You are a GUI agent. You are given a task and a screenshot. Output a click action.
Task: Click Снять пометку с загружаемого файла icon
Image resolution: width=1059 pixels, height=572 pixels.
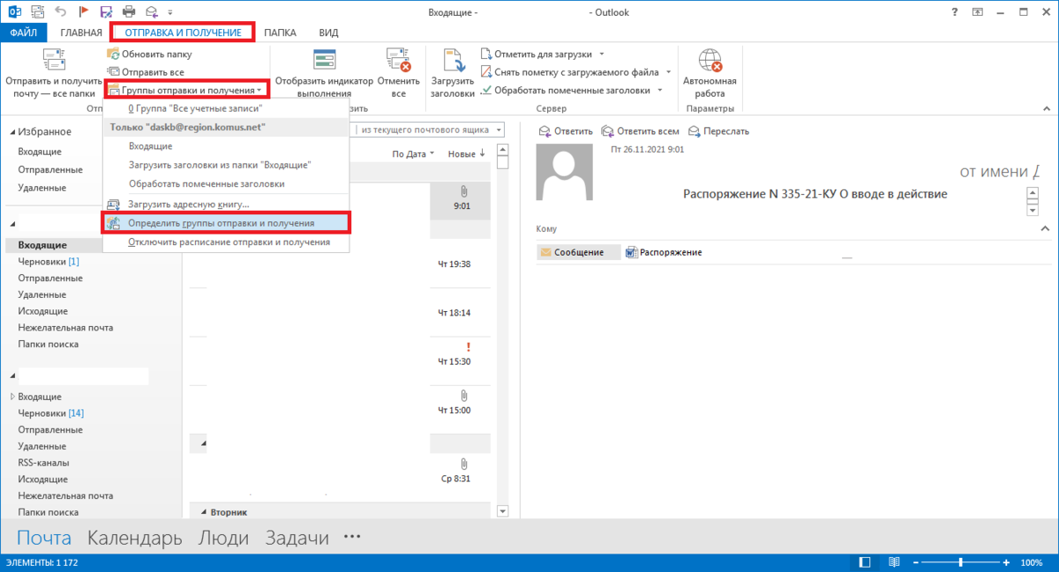tap(486, 71)
